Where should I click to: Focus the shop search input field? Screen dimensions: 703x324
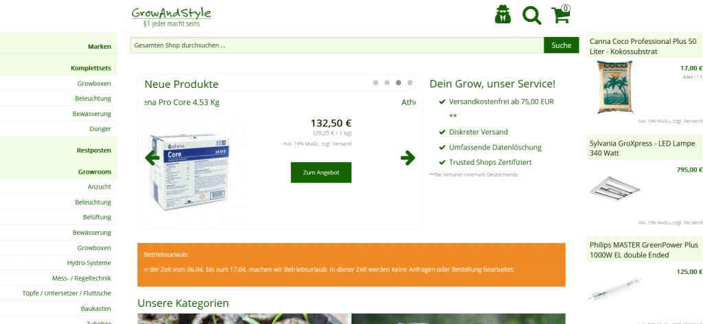click(x=337, y=45)
